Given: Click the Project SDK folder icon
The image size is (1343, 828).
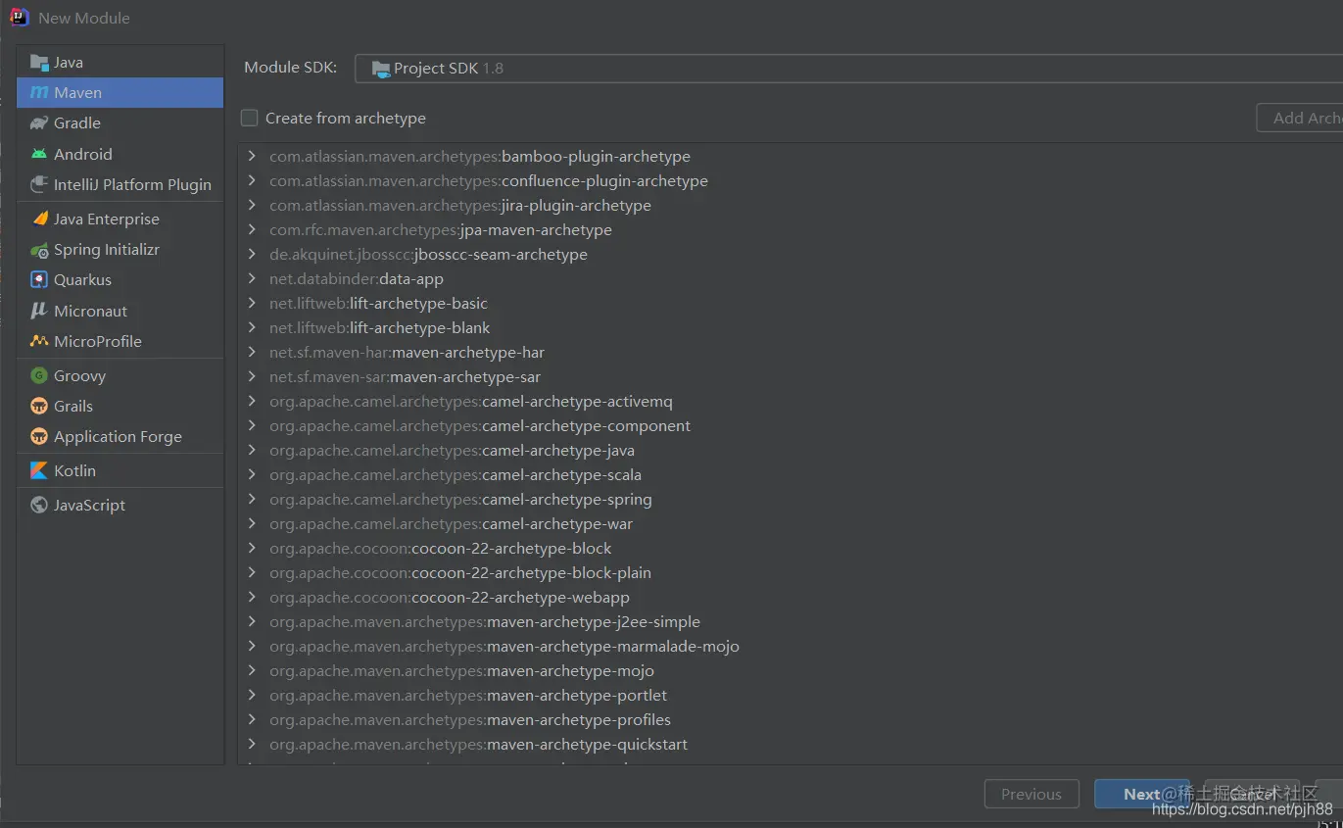Looking at the screenshot, I should [x=380, y=69].
